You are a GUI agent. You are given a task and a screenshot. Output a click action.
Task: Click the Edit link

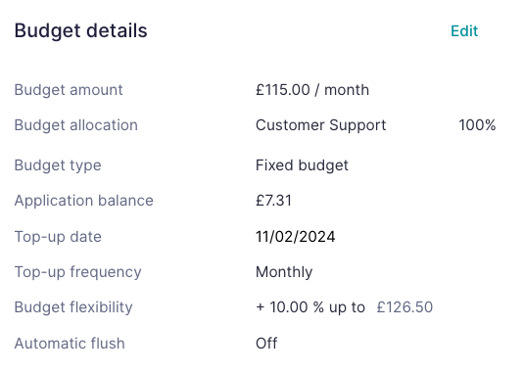point(464,31)
